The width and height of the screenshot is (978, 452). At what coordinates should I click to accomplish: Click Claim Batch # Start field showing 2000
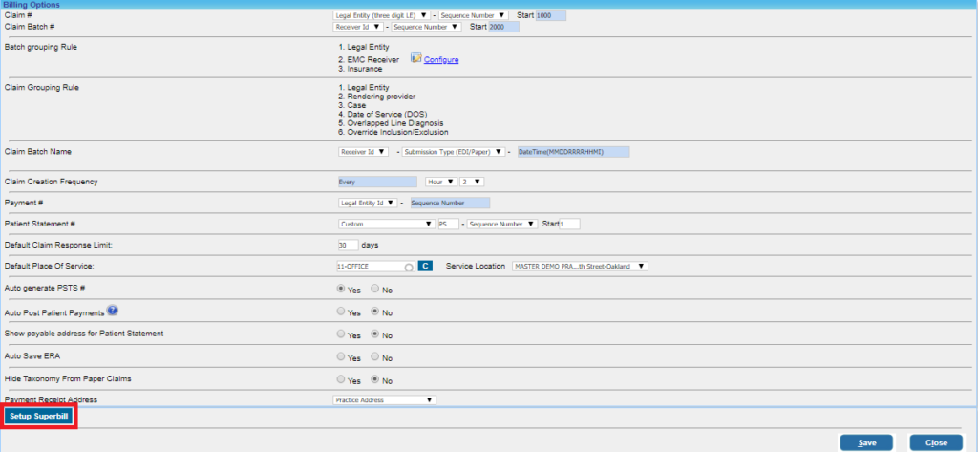[x=503, y=27]
